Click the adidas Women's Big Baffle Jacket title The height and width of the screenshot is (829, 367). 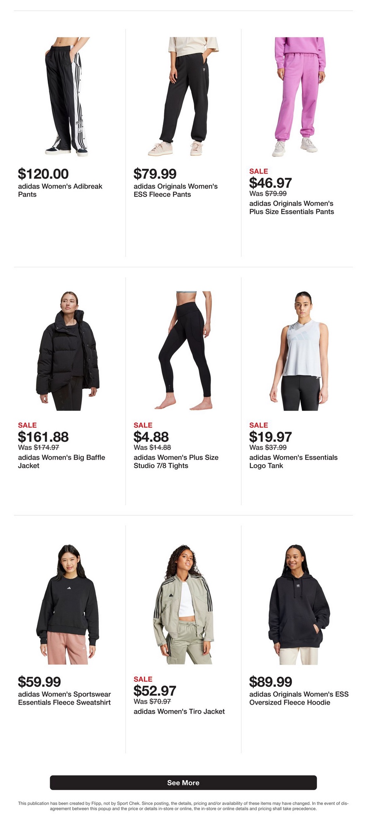(x=61, y=461)
